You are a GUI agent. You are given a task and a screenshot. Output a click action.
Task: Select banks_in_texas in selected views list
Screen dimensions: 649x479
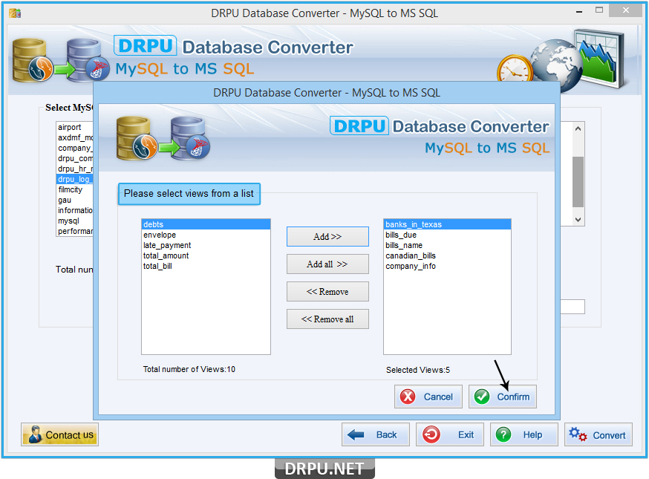click(x=447, y=224)
